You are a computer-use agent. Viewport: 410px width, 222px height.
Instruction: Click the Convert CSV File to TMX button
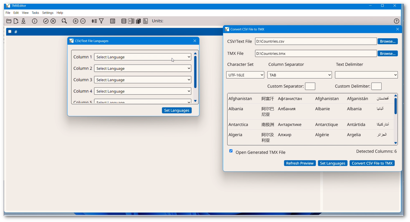coord(372,163)
